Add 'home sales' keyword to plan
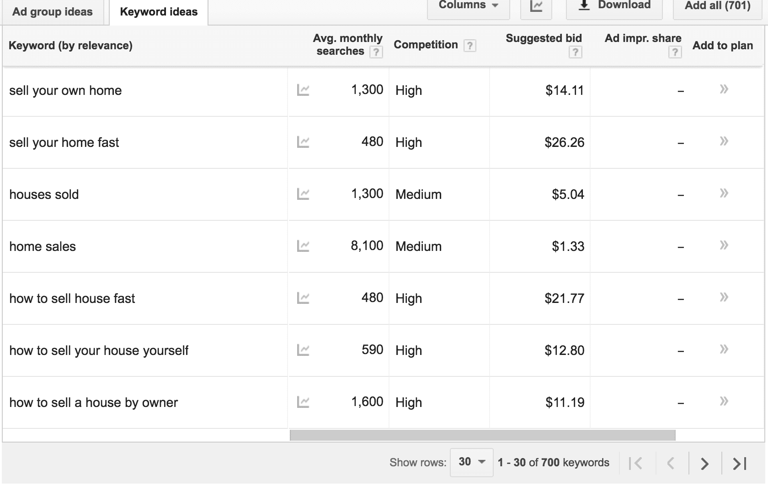 (724, 245)
